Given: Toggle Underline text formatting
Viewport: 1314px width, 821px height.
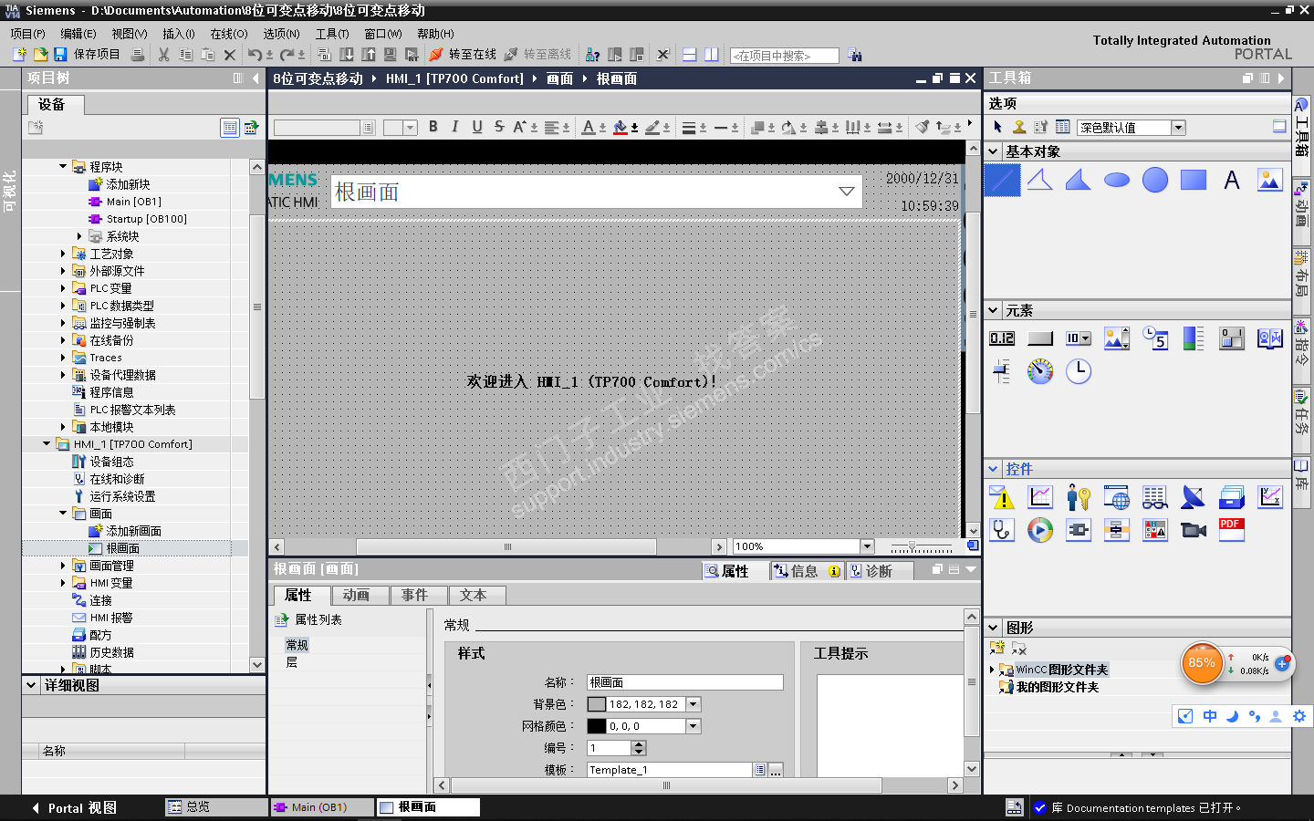Looking at the screenshot, I should tap(477, 127).
